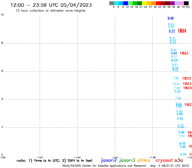
Task: Click the '0' latitude axis label
Action: tap(2, 155)
